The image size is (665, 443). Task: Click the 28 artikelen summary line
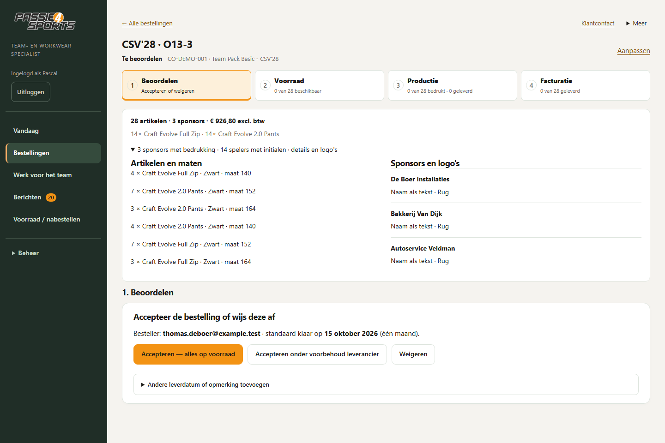198,121
